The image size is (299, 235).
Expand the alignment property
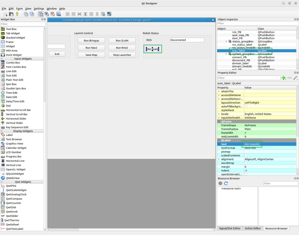(x=219, y=159)
